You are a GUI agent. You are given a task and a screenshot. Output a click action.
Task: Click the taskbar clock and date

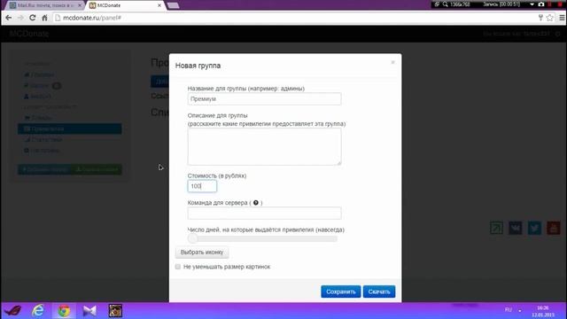pos(543,311)
